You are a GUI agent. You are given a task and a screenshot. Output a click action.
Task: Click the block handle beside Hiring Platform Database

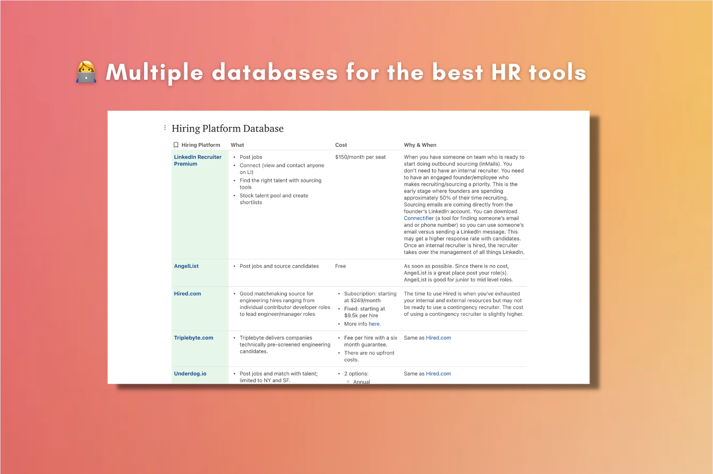coord(165,128)
